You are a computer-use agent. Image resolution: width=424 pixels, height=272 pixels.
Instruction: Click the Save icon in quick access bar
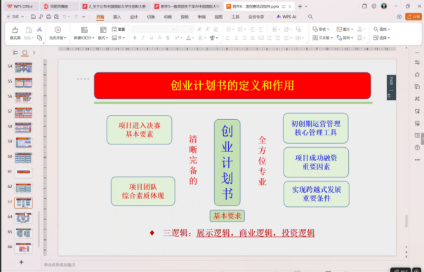click(33, 17)
